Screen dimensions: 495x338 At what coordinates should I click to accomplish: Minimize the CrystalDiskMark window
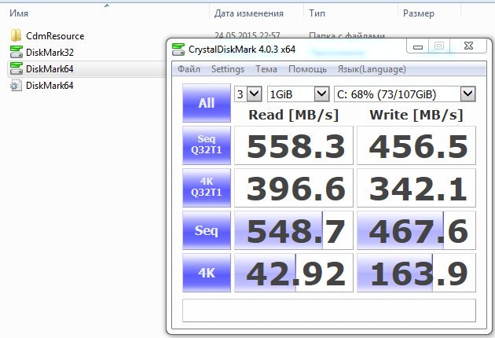(418, 46)
